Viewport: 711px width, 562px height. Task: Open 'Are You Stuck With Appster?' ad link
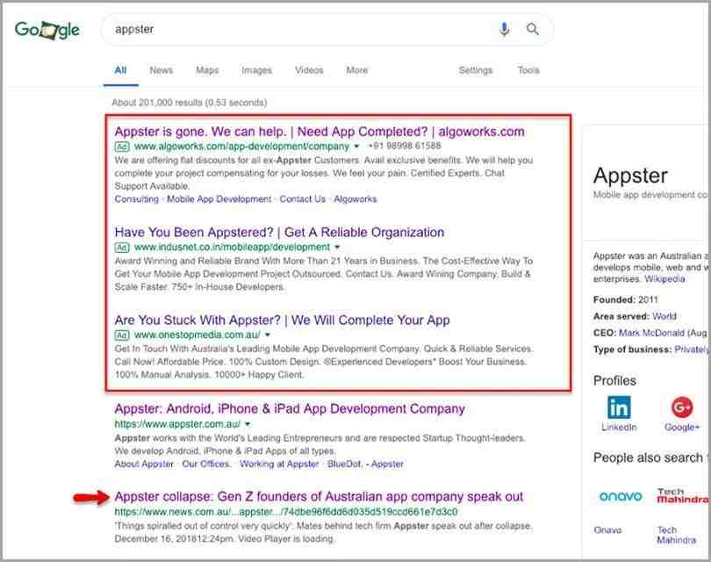coord(282,321)
